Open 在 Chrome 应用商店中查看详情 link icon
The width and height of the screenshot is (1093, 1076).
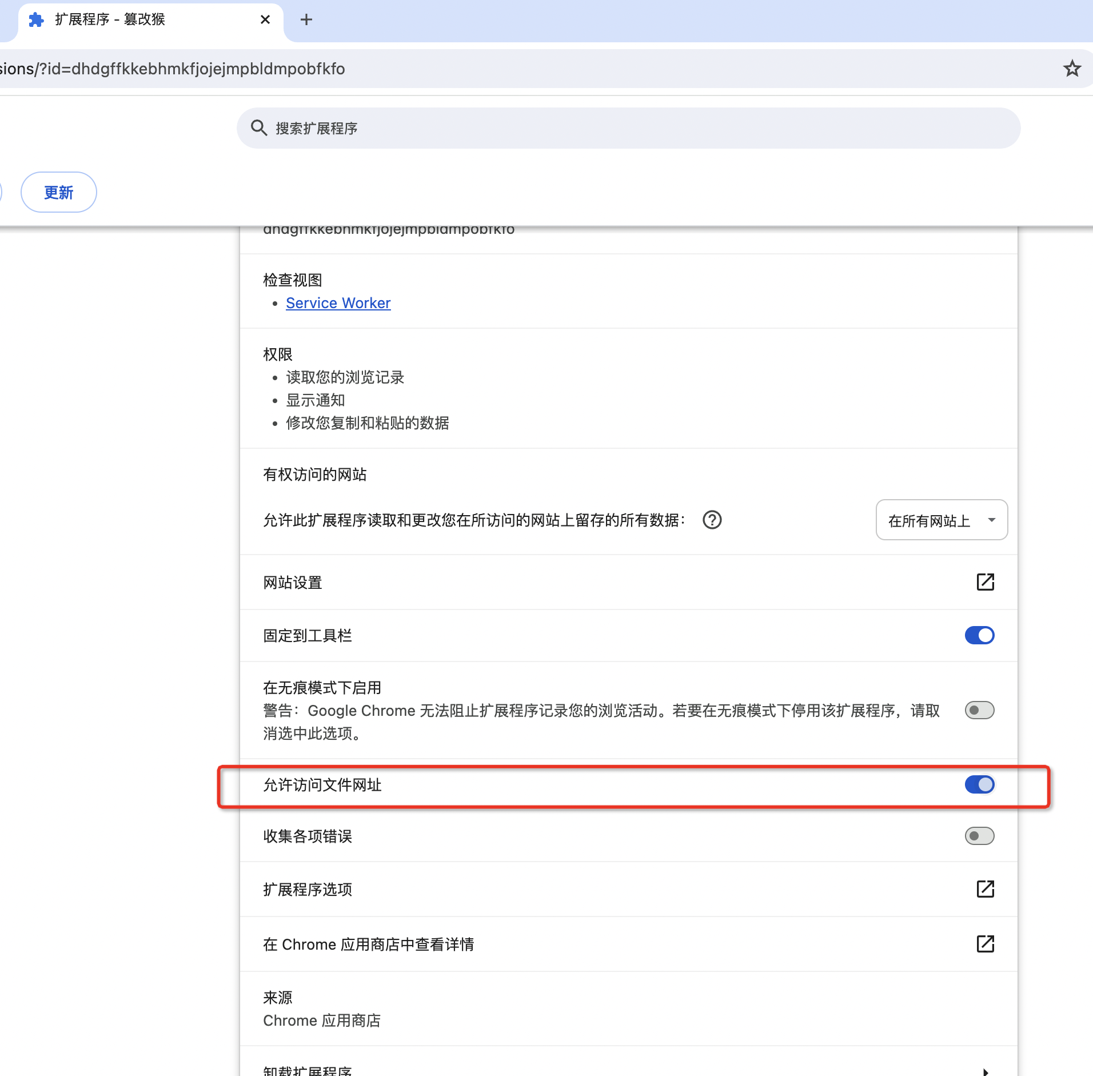pos(986,944)
